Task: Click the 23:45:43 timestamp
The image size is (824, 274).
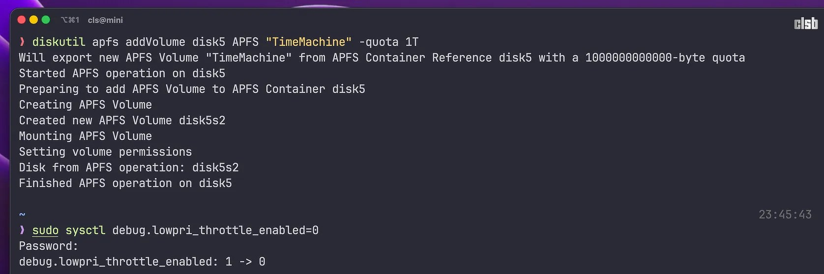Action: coord(785,215)
